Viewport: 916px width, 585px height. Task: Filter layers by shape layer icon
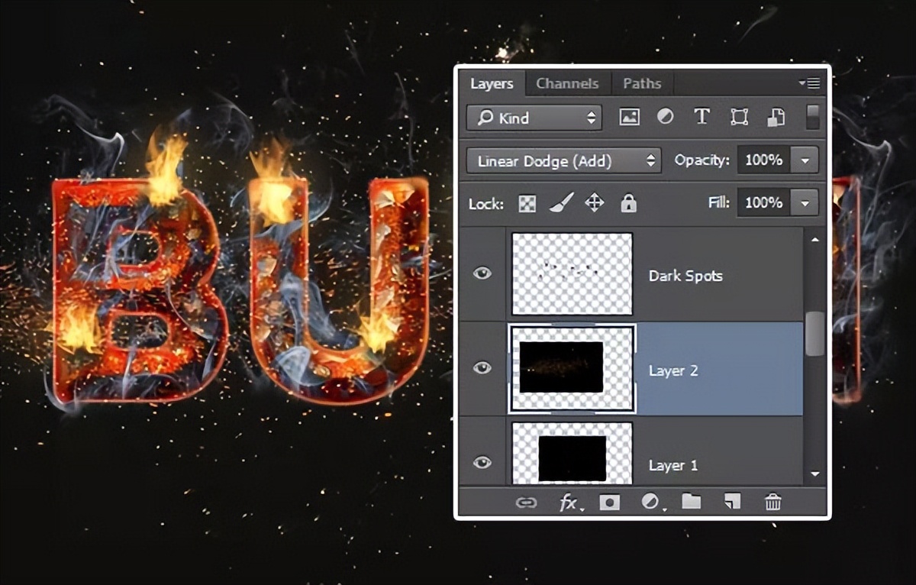tap(739, 118)
